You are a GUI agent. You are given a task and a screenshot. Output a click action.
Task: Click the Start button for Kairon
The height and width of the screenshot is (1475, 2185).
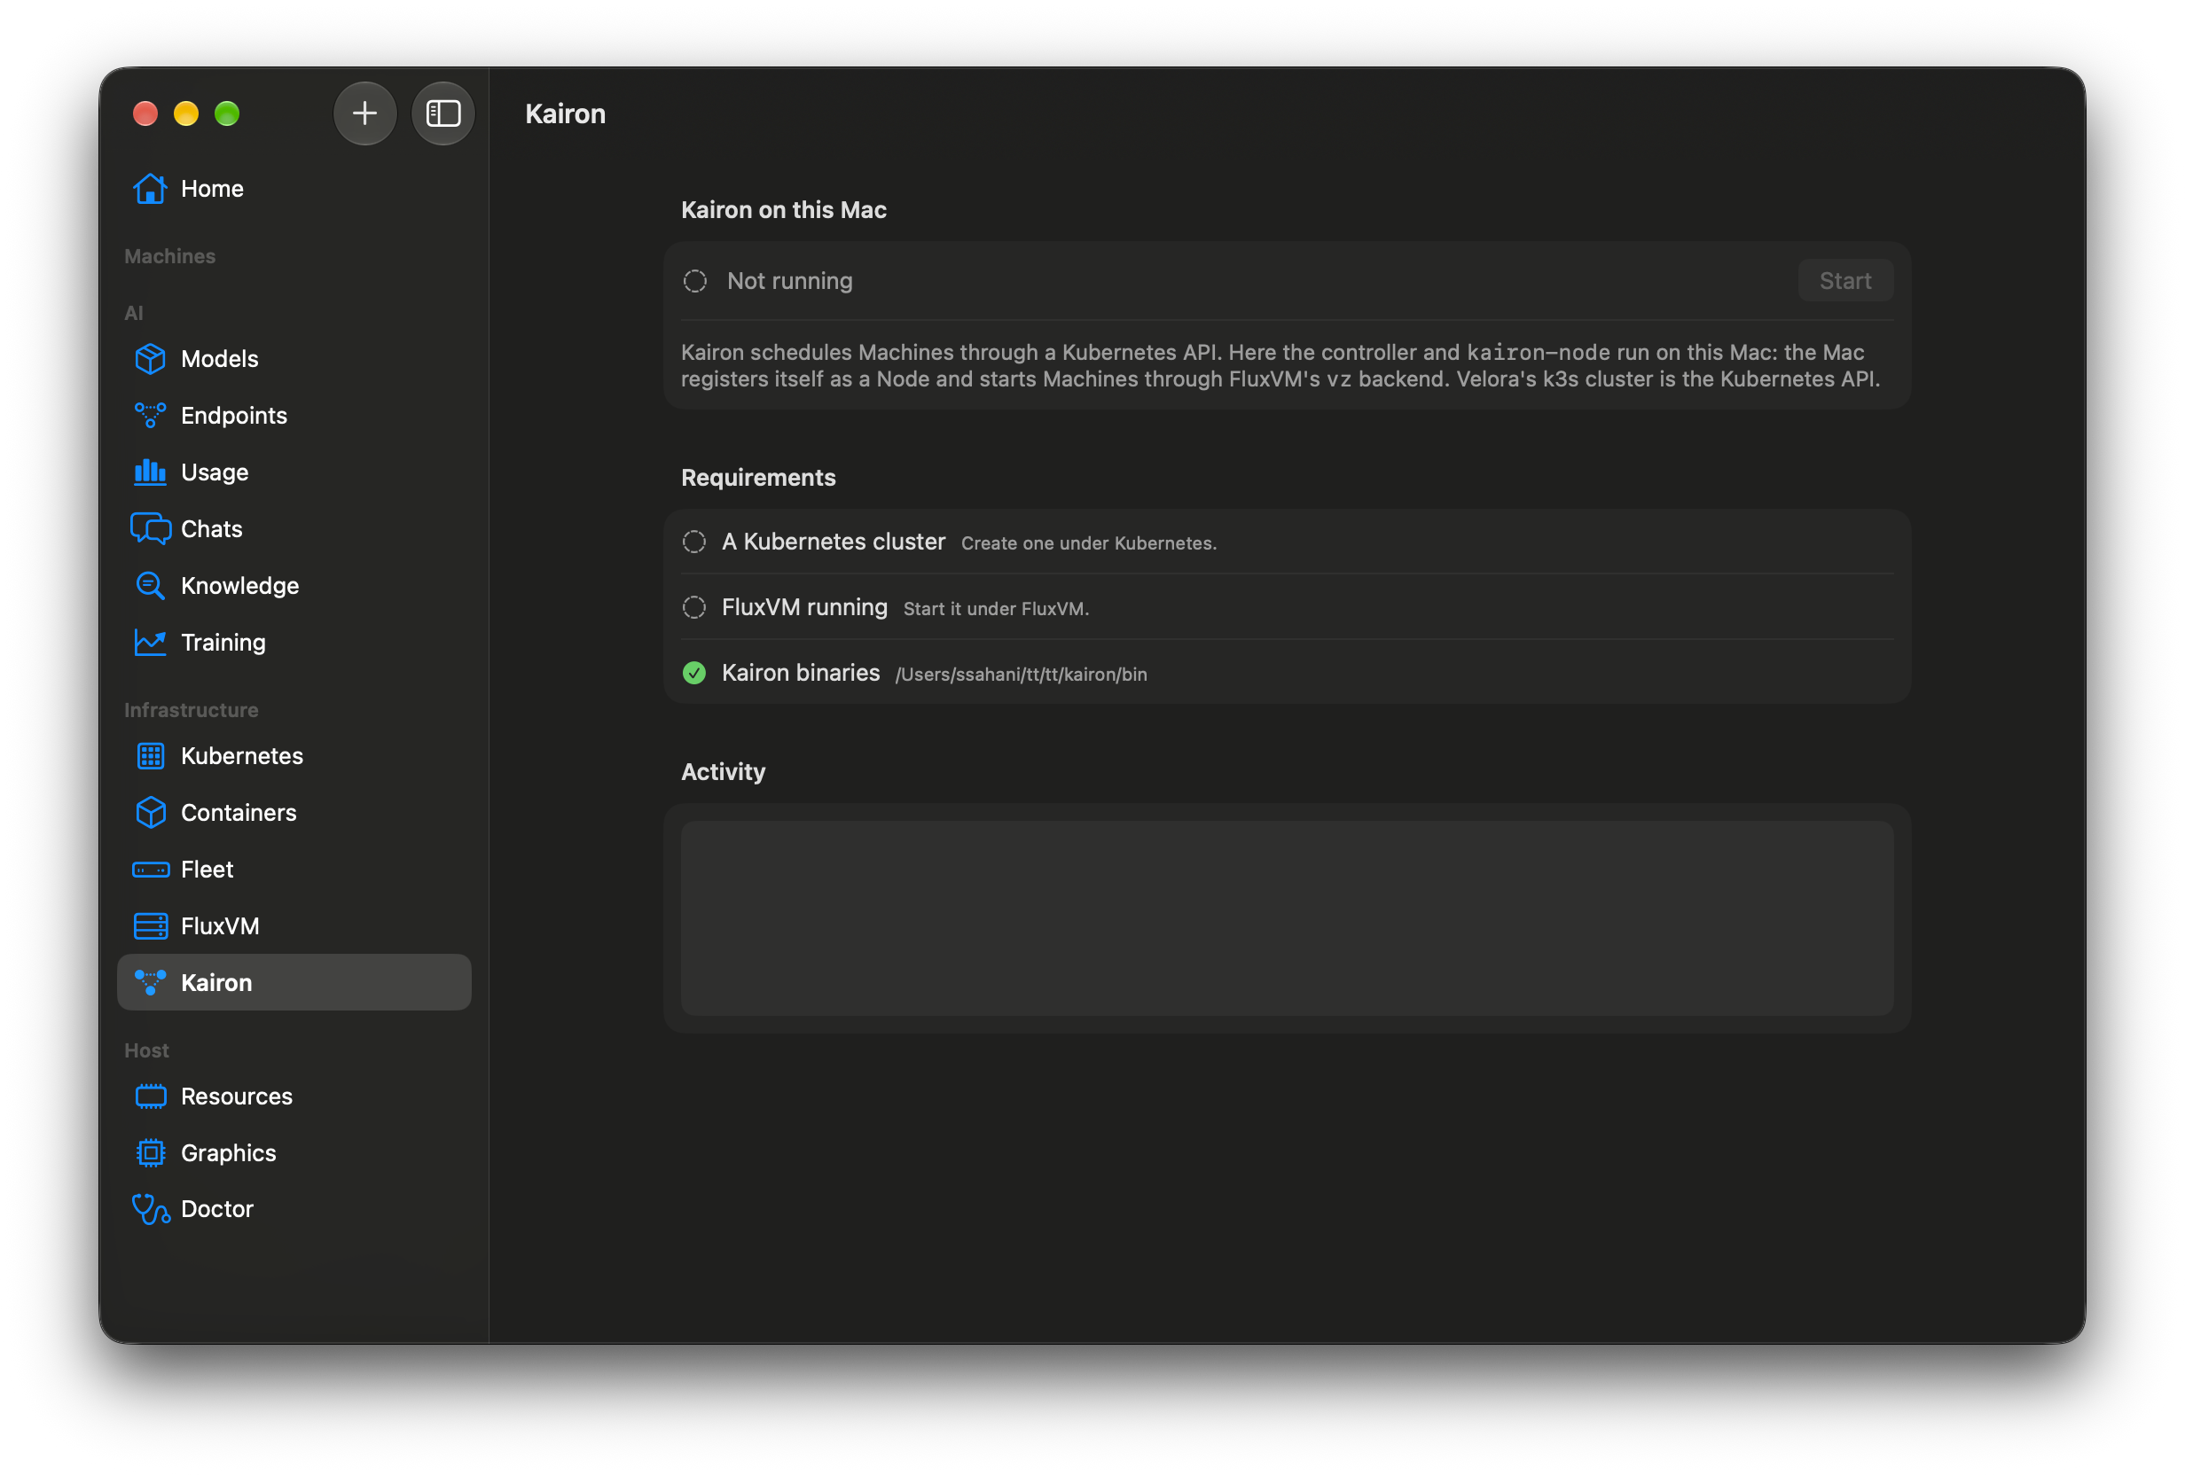pos(1845,281)
